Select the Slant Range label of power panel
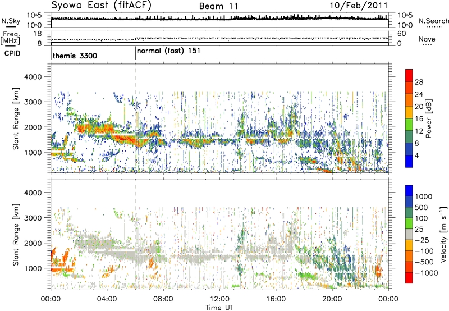 [x=16, y=118]
